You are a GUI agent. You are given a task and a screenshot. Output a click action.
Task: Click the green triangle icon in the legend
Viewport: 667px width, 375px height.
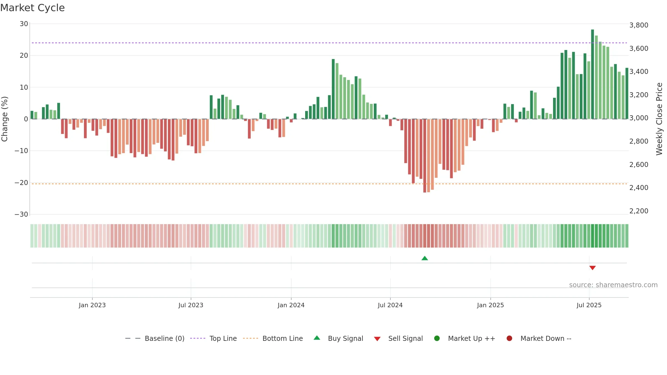317,338
